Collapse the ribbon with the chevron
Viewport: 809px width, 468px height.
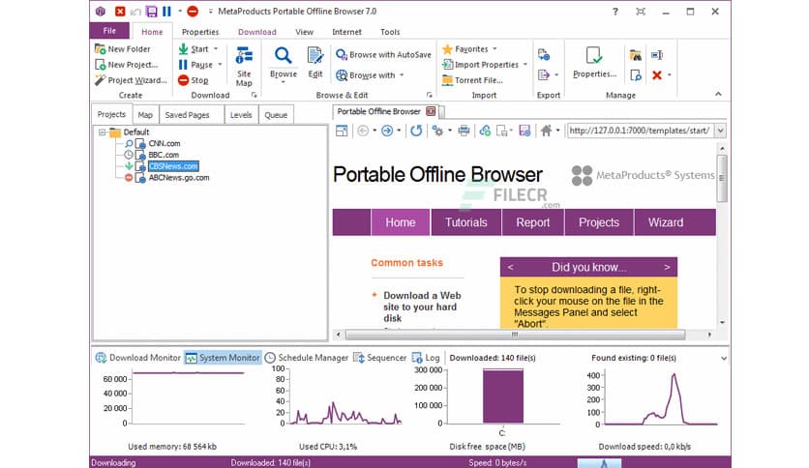click(x=718, y=95)
